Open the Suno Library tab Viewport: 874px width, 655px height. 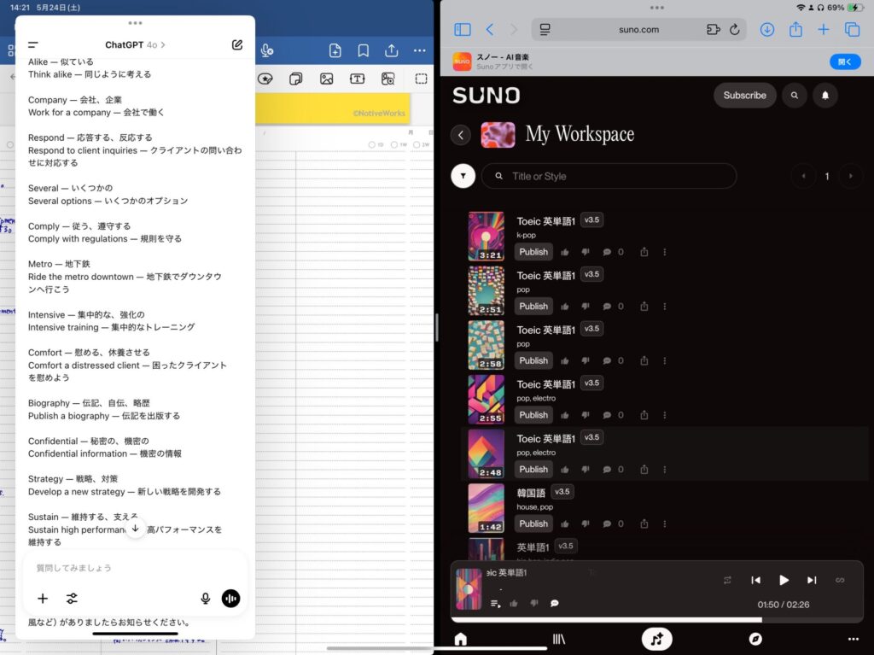coord(558,639)
